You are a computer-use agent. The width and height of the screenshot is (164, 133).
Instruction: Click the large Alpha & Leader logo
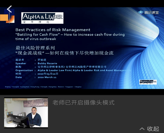(42, 18)
